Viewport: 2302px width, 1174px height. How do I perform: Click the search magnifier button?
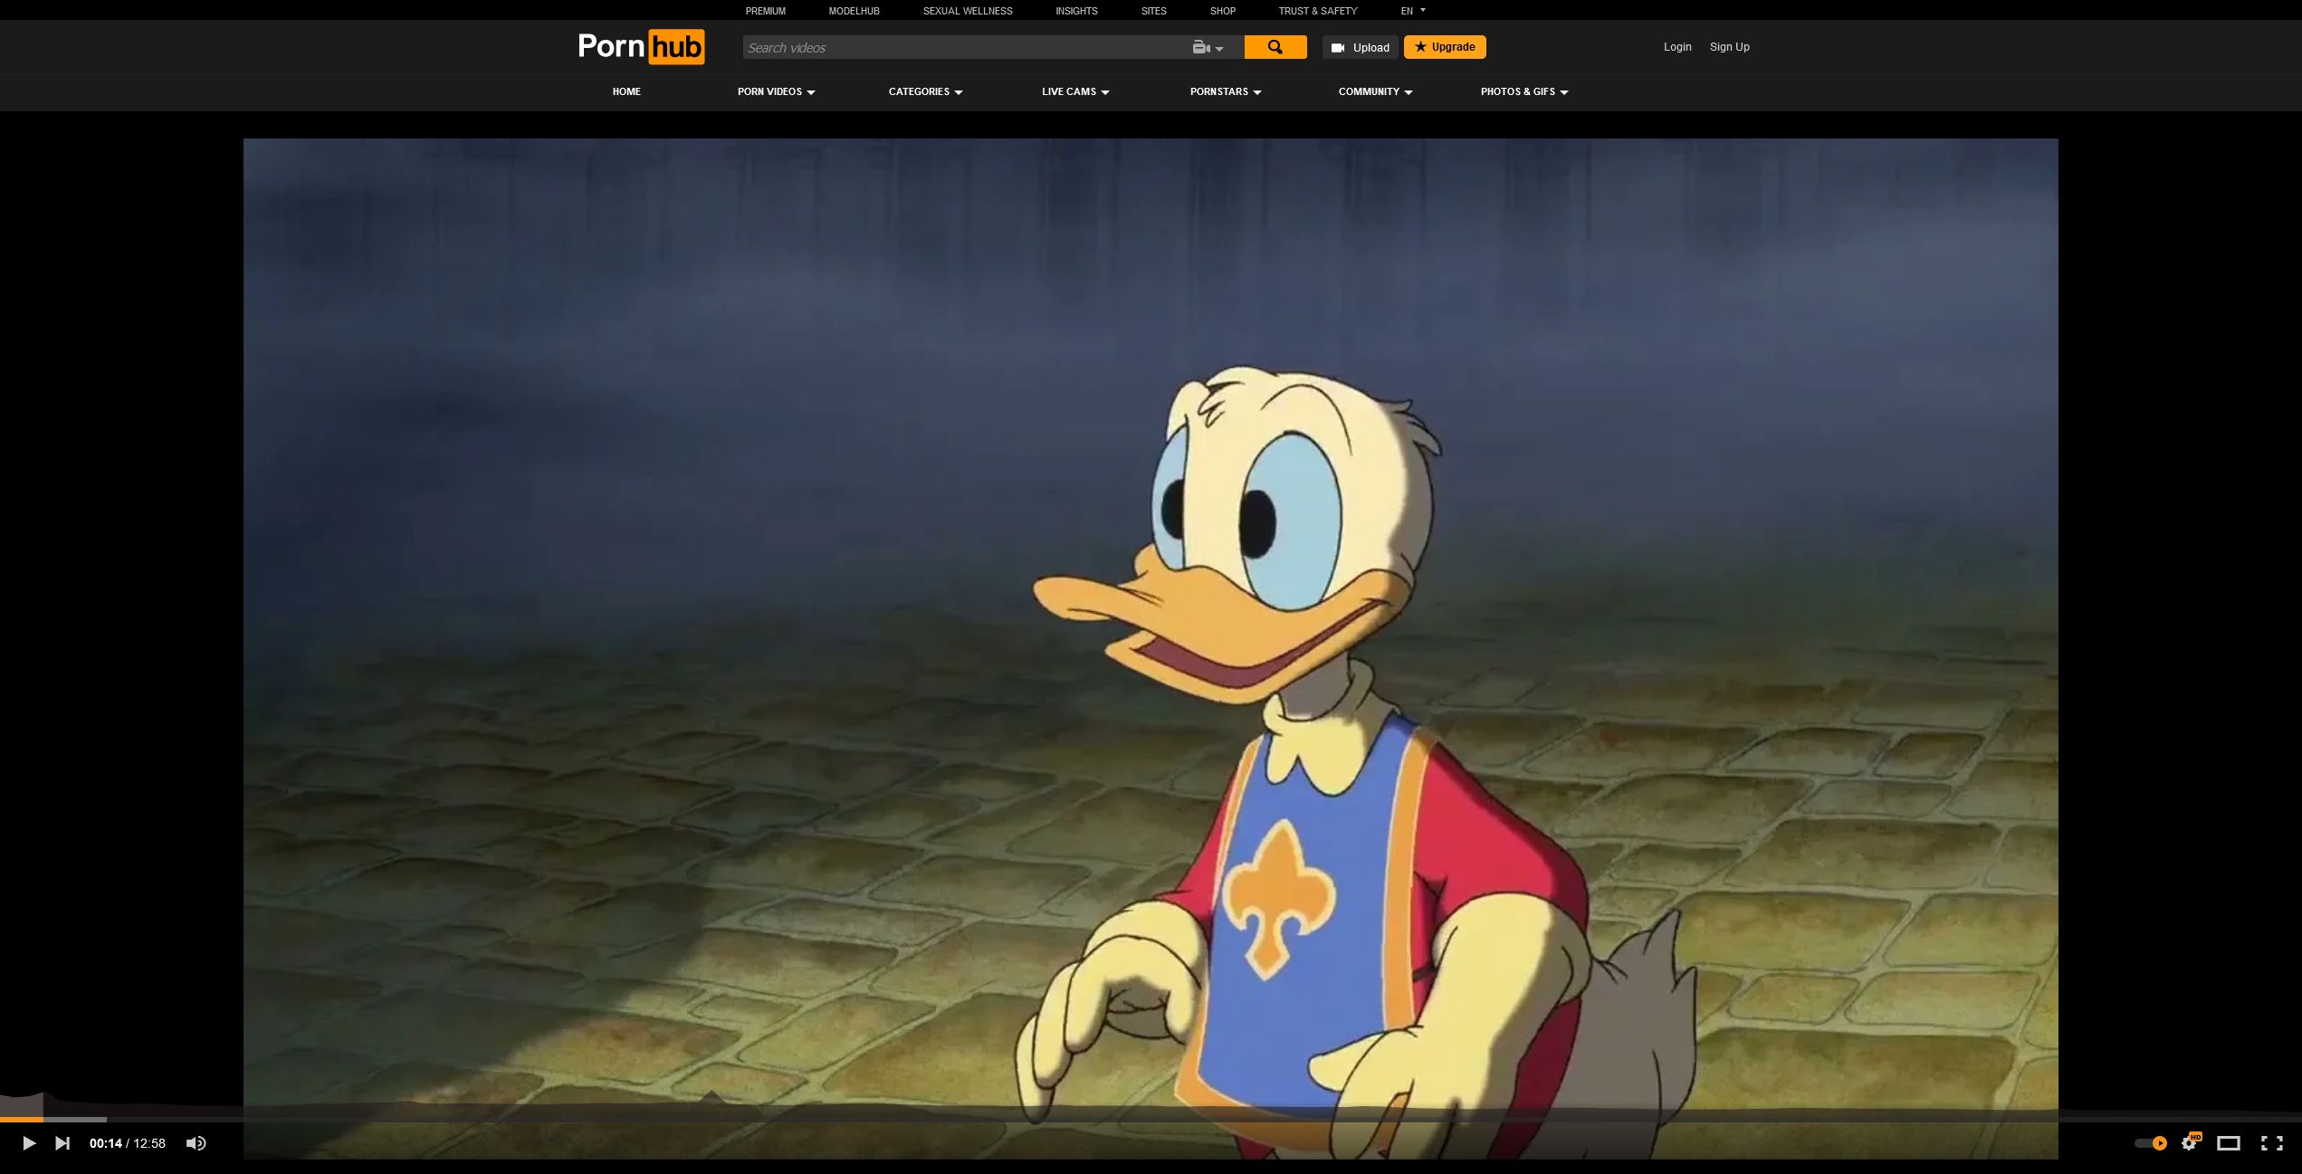1275,46
